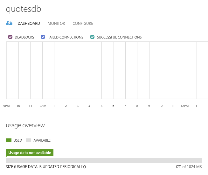
Task: Select the 9PM mark on the time axis
Action: pos(7,106)
